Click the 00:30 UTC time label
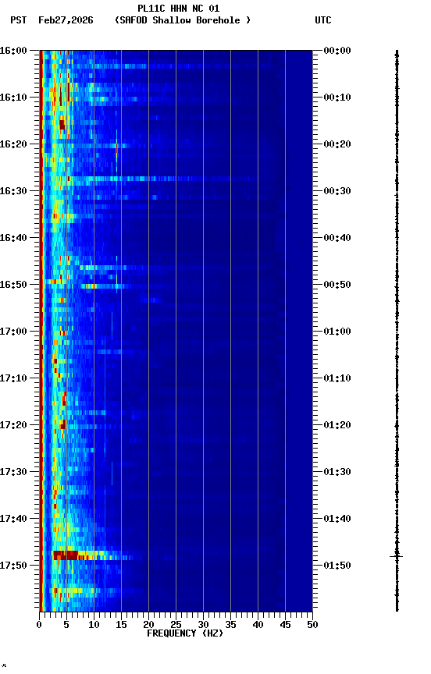 (337, 191)
